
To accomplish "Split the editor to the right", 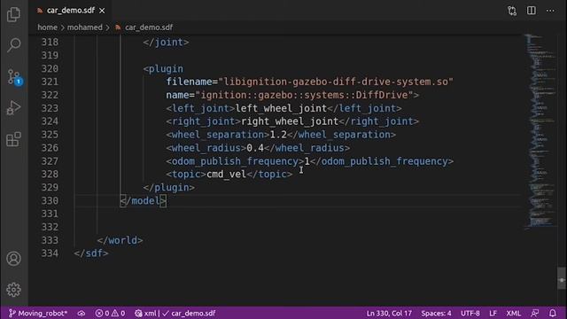I will [x=532, y=11].
